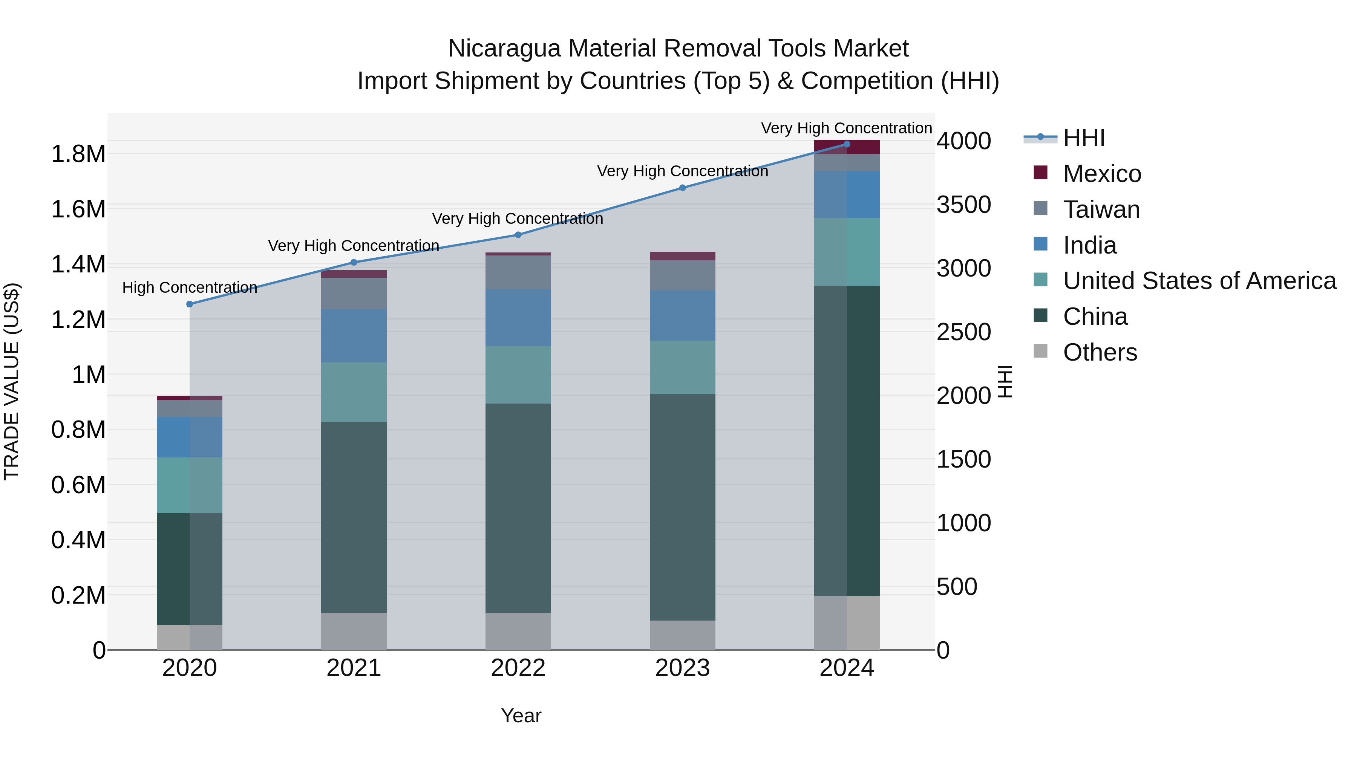Screen dimensions: 1357x763
Task: Toggle the Mexico legend entry
Action: point(1087,173)
